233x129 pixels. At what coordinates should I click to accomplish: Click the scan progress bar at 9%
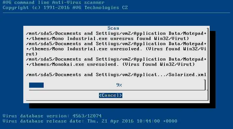click(x=117, y=85)
